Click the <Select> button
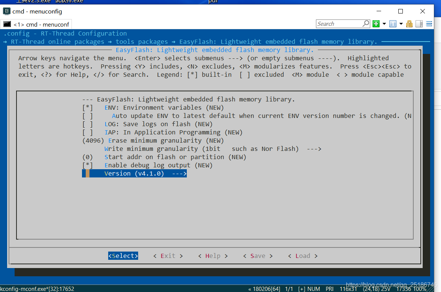 123,256
